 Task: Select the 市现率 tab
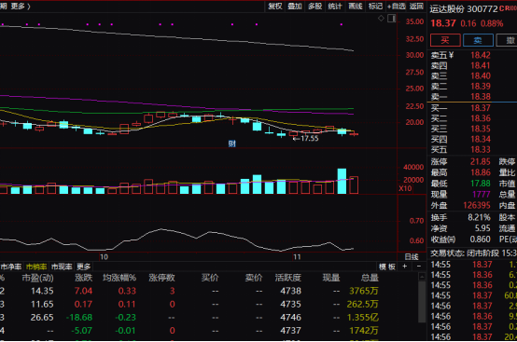(x=62, y=267)
